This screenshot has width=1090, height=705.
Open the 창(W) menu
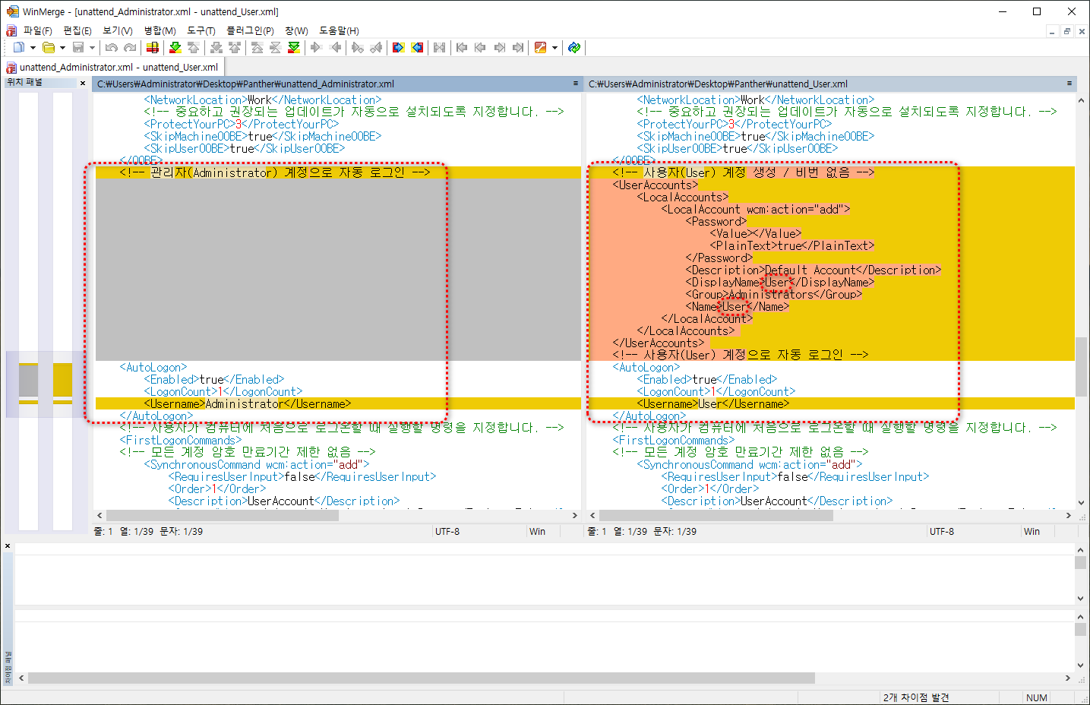tap(296, 30)
